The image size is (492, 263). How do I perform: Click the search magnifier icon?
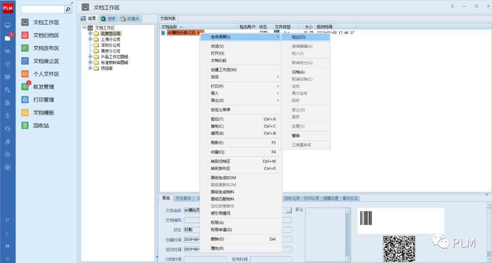point(68,9)
